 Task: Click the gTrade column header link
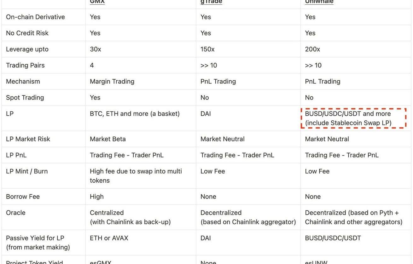[211, 2]
